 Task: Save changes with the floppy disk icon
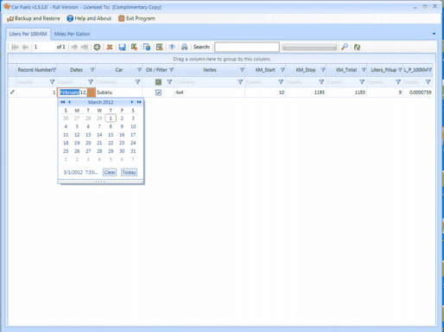pos(122,47)
